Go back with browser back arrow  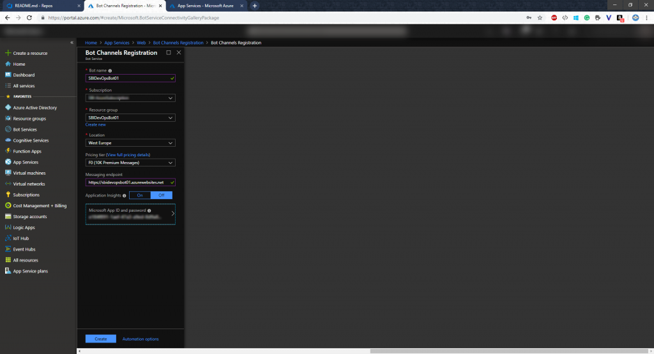(7, 18)
